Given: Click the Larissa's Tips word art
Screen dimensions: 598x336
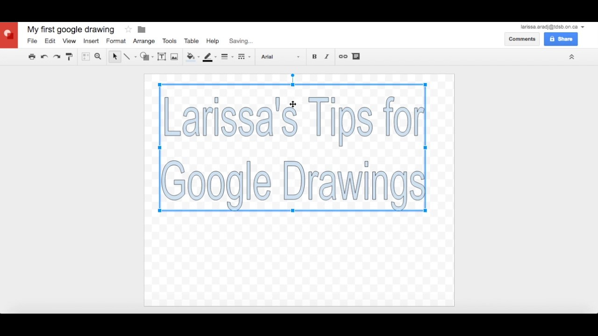Looking at the screenshot, I should click(292, 148).
